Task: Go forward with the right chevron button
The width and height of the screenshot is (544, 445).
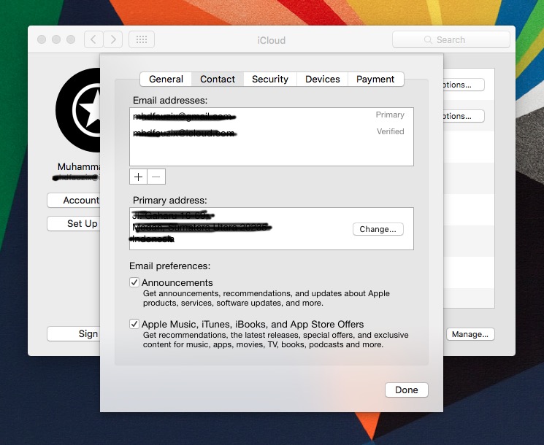Action: click(x=112, y=39)
